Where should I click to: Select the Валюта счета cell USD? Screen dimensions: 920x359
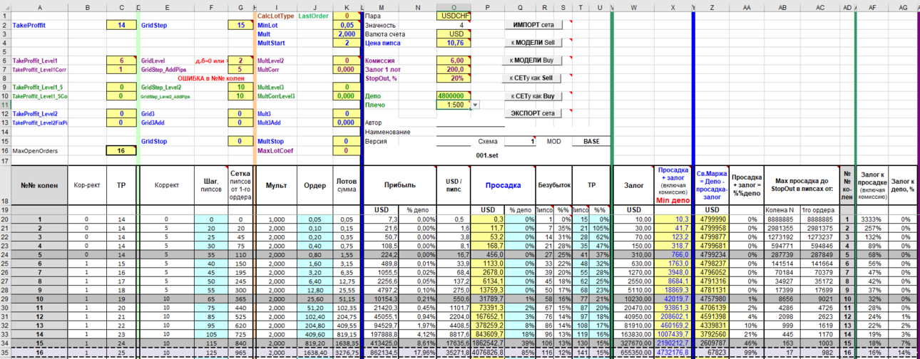[454, 33]
